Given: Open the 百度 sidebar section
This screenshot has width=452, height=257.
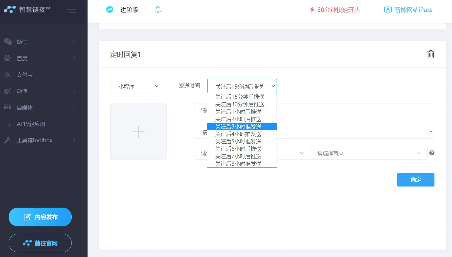Looking at the screenshot, I should [40, 58].
